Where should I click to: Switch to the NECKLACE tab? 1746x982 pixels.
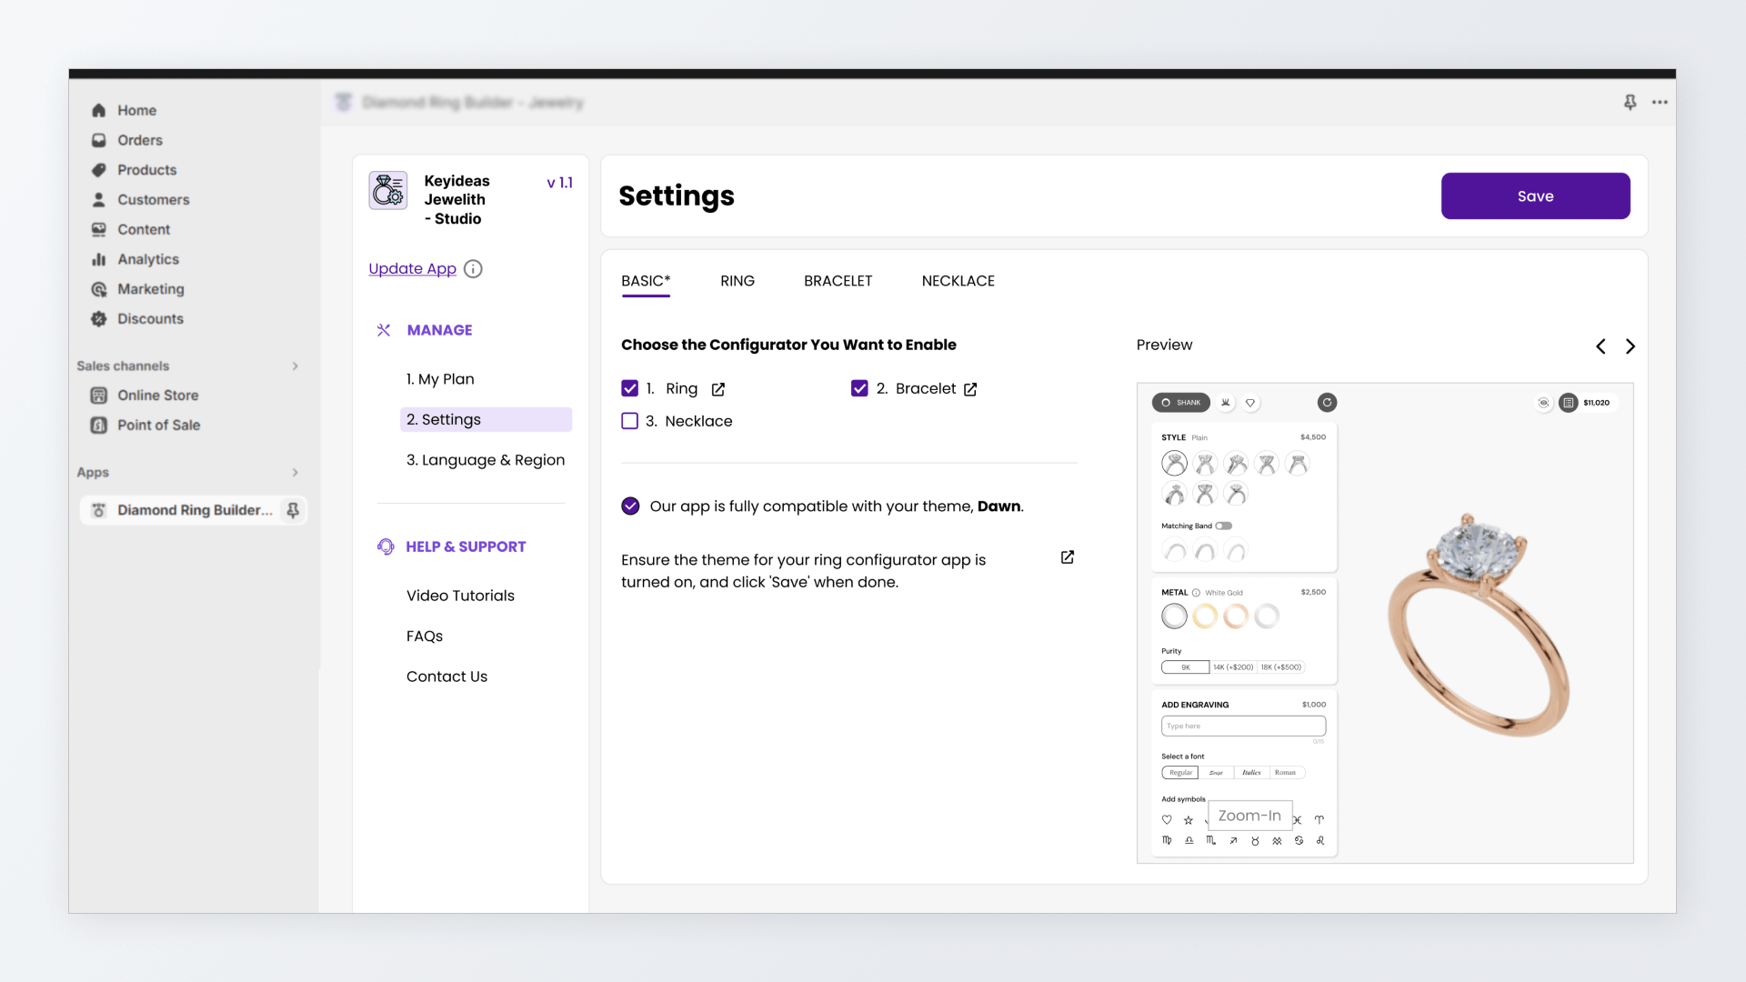pyautogui.click(x=958, y=281)
